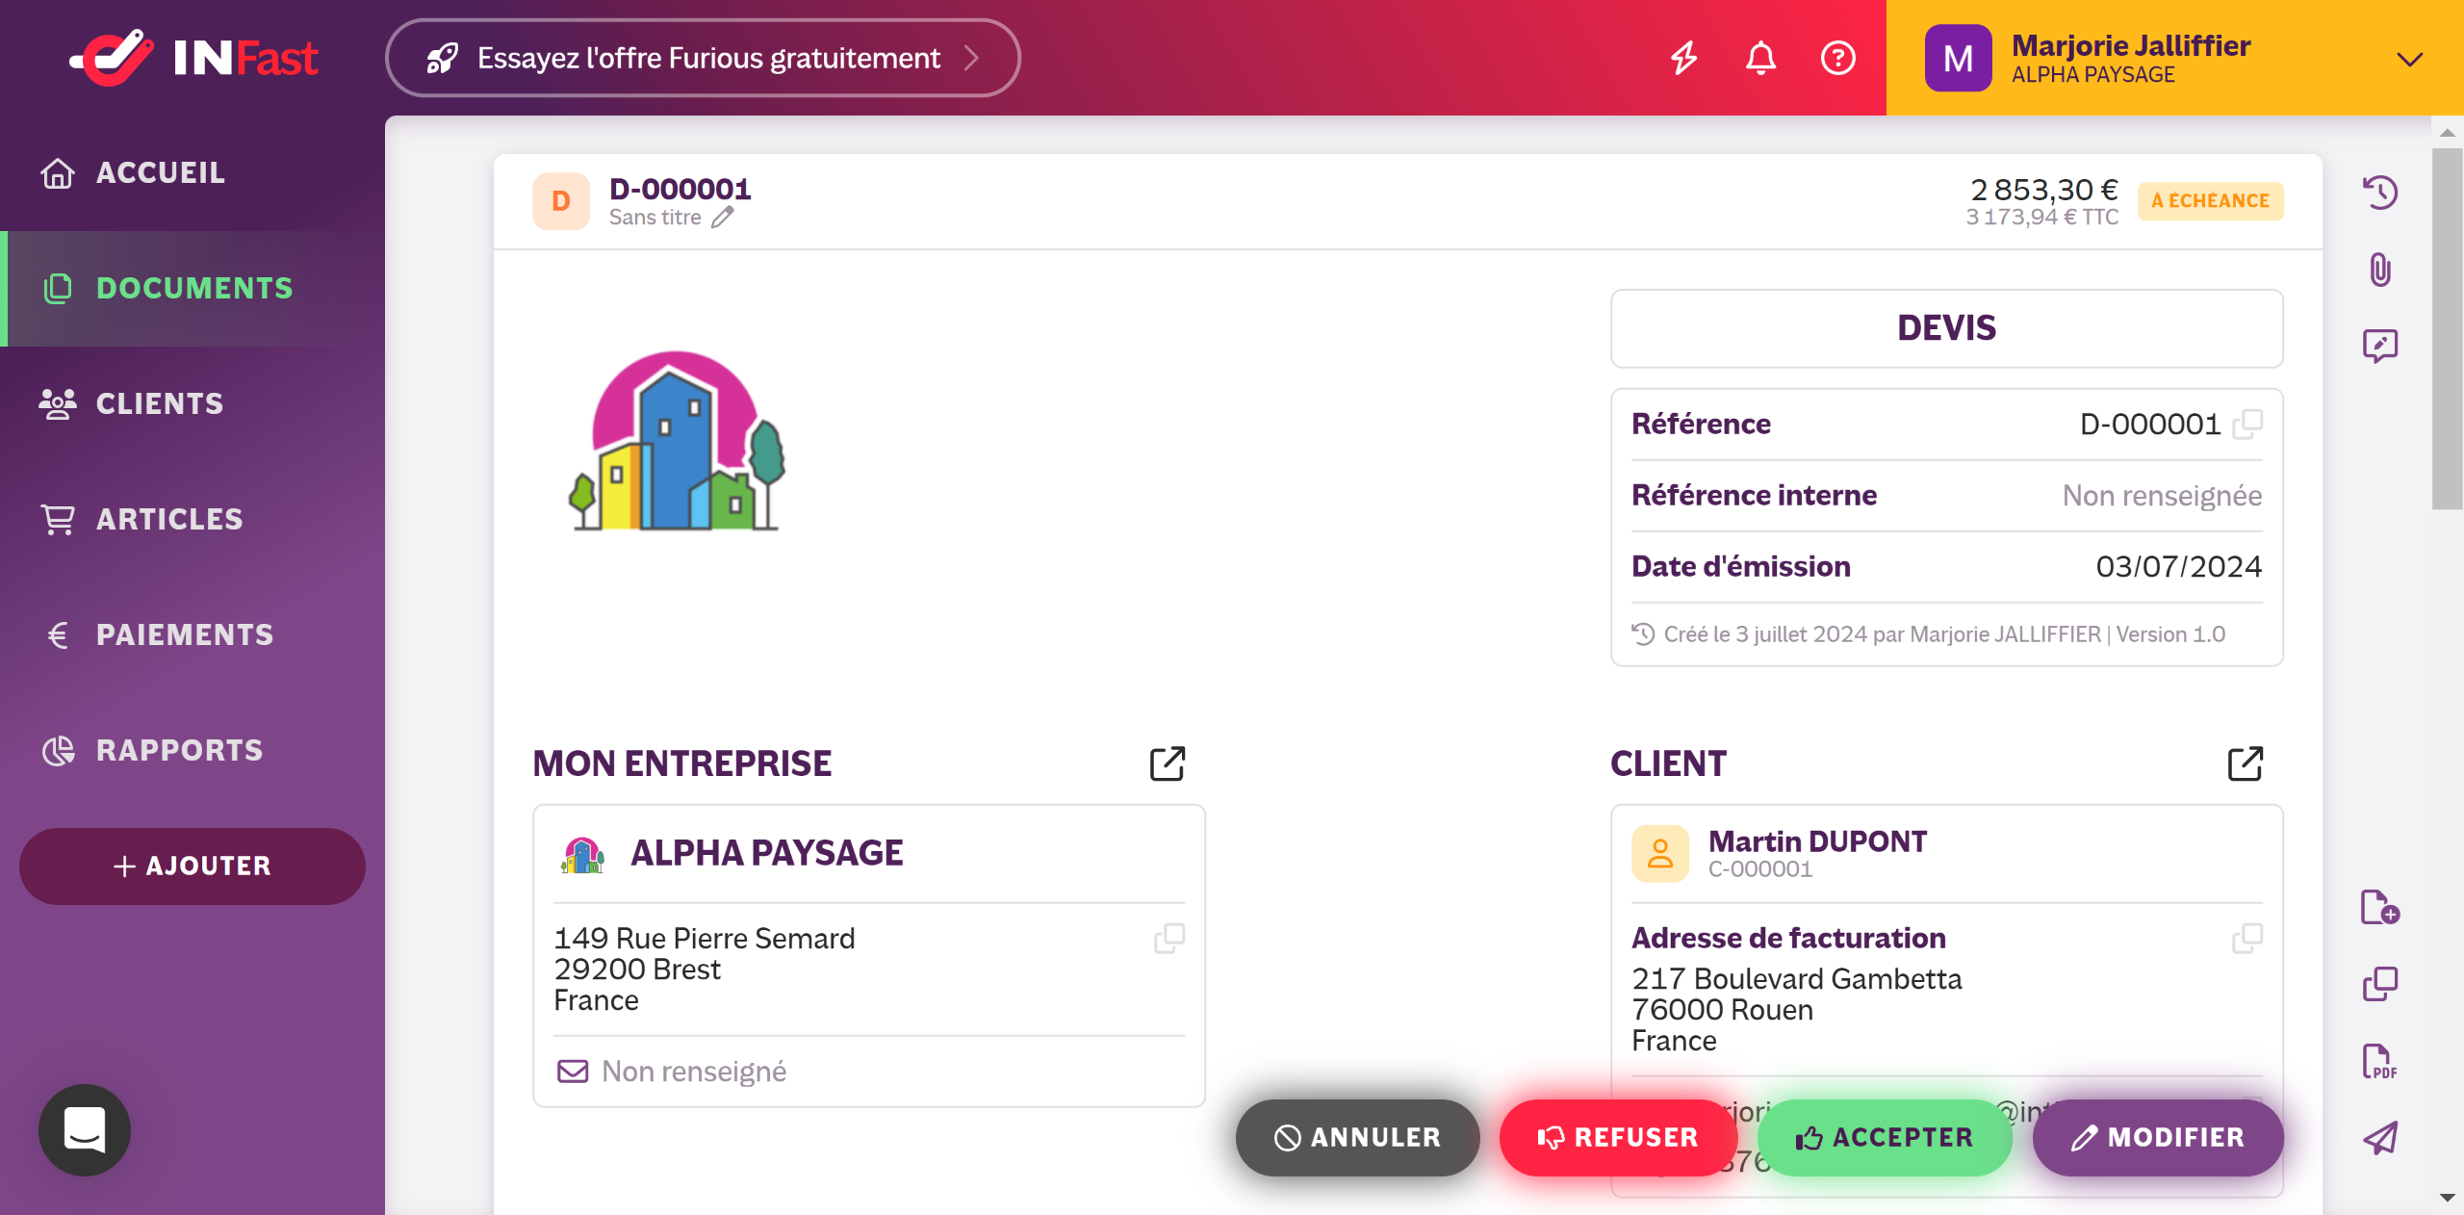Click the Refuser button
Screen dimensions: 2464x1215
[1618, 1137]
